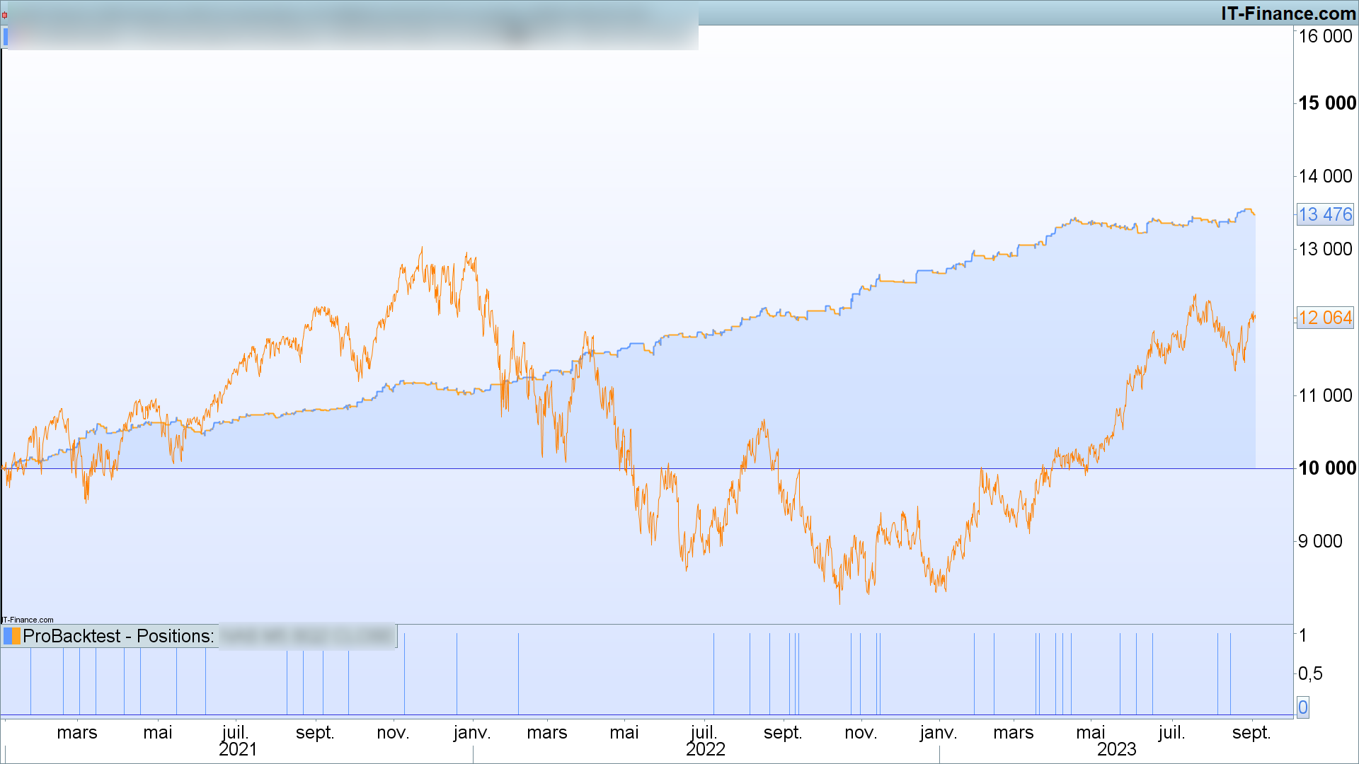The width and height of the screenshot is (1359, 764).
Task: Select the 2022 year label on time axis
Action: coord(705,750)
